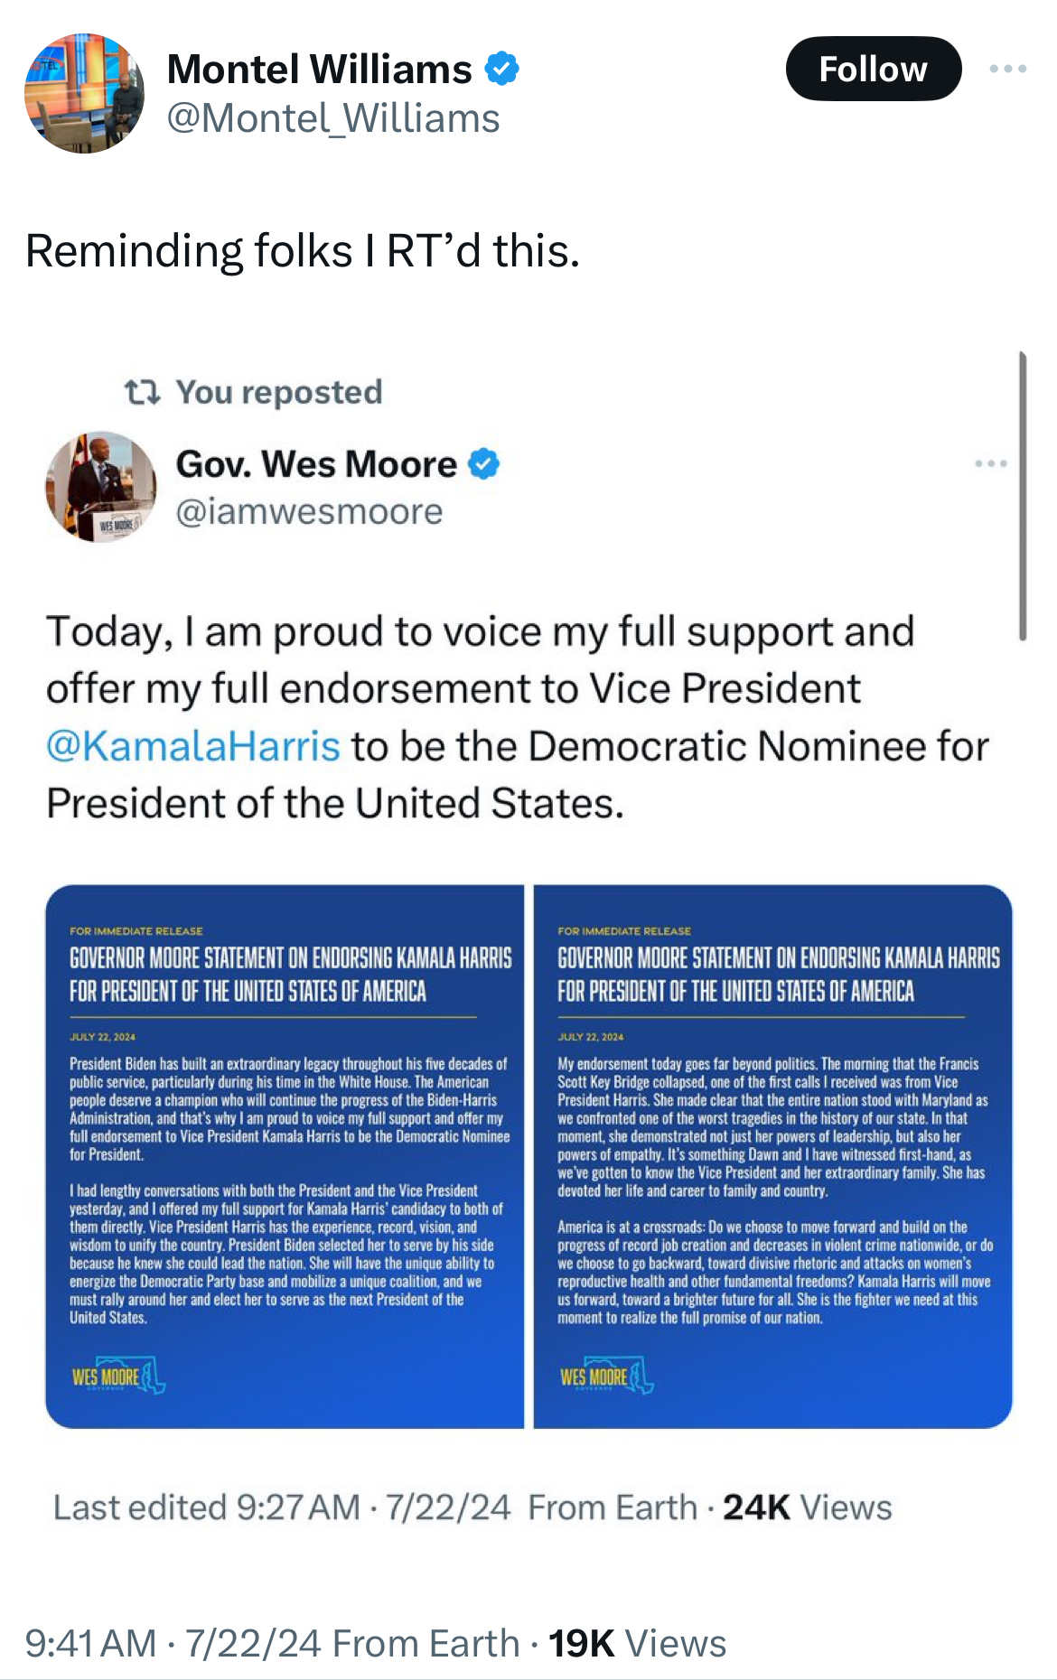This screenshot has width=1057, height=1680.
Task: Click the 9:41 AM 7/22/24 timestamp
Action: click(173, 1643)
